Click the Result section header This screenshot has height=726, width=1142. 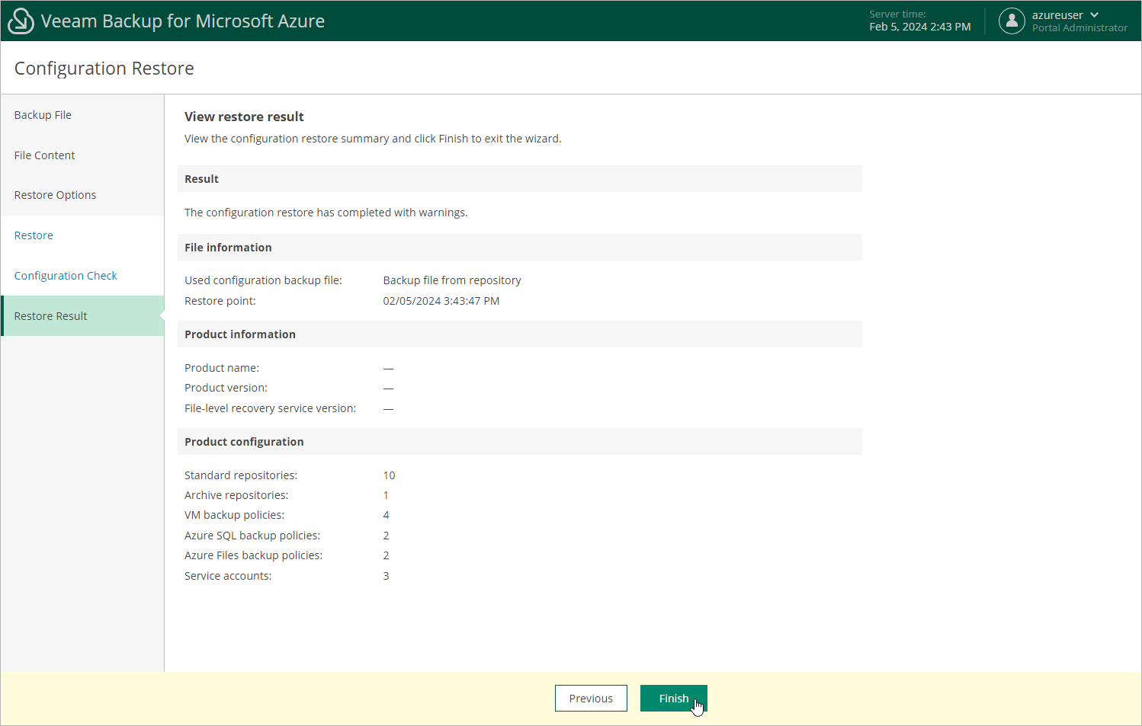click(520, 179)
